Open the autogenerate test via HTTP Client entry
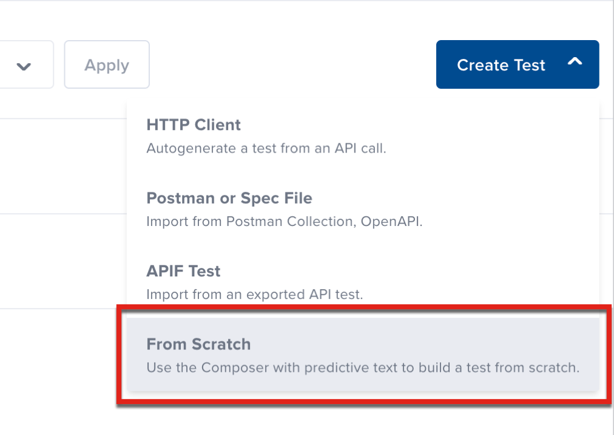Image resolution: width=614 pixels, height=435 pixels. point(193,125)
